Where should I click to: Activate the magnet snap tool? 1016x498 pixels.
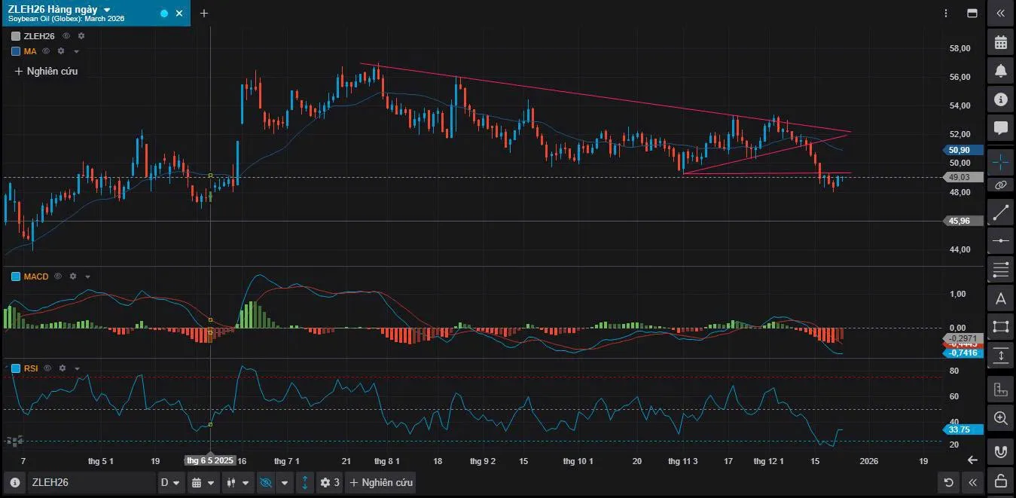[1000, 452]
